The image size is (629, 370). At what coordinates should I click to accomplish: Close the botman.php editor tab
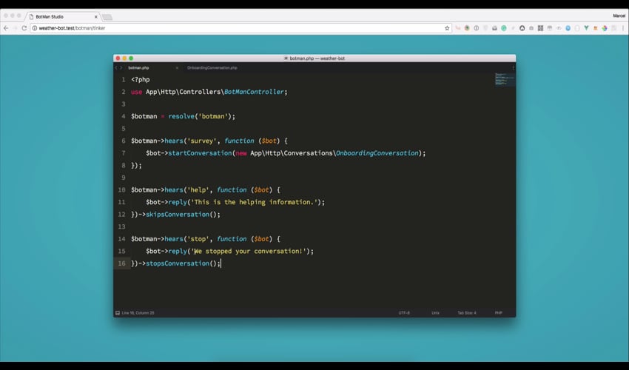tap(177, 68)
